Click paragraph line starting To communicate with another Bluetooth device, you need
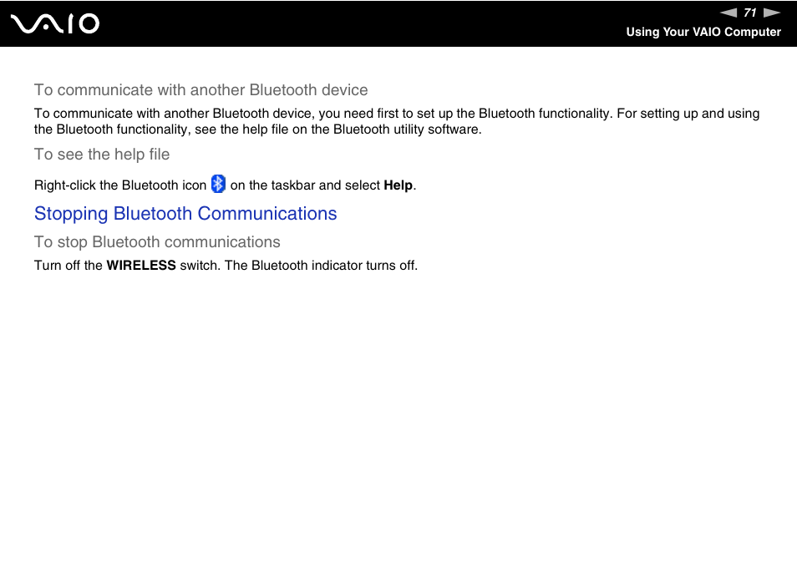The image size is (797, 563). point(397,114)
